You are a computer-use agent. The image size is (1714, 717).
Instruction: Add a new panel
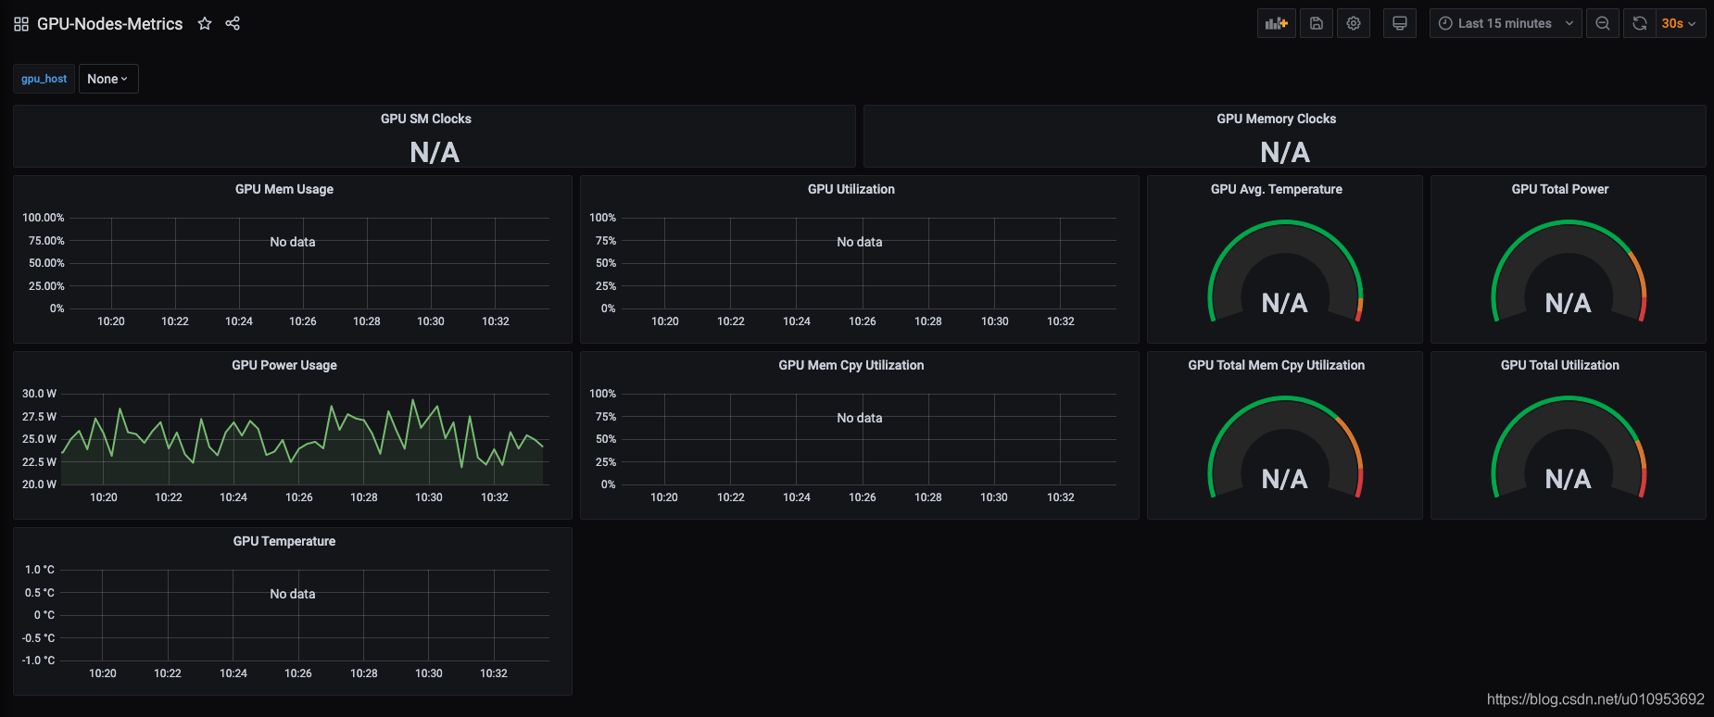pyautogui.click(x=1277, y=23)
